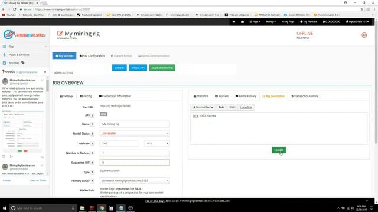Click the Pools & Services droplet icon
Image resolution: width=378 pixels, height=212 pixels.
(4, 55)
